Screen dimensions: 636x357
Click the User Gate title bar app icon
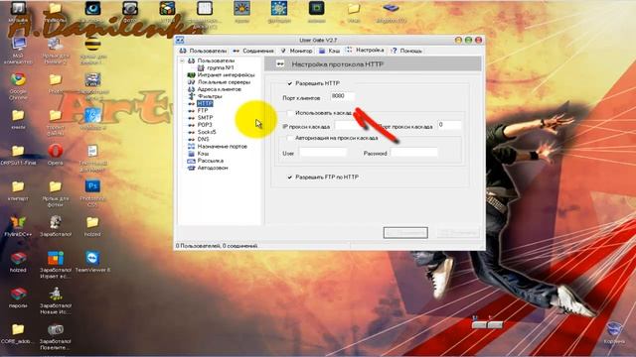[180, 40]
